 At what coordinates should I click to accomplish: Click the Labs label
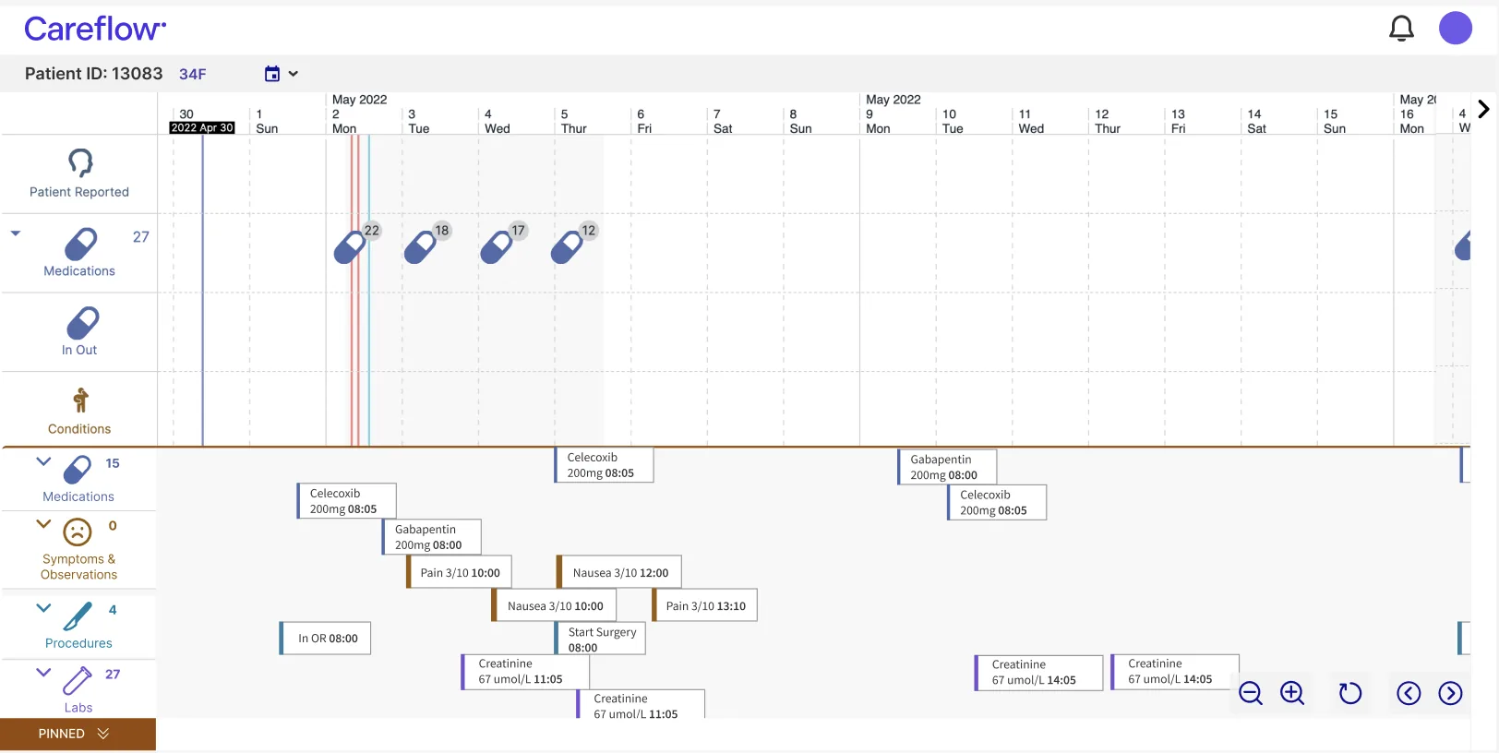[78, 708]
